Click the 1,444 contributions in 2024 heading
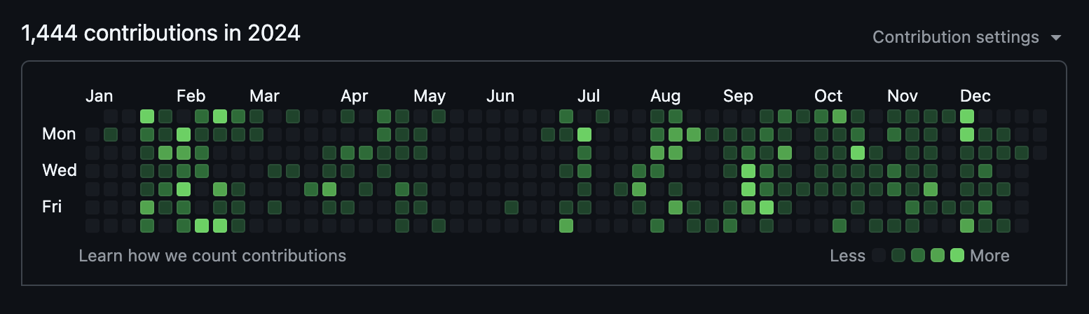1089x314 pixels. [x=161, y=33]
